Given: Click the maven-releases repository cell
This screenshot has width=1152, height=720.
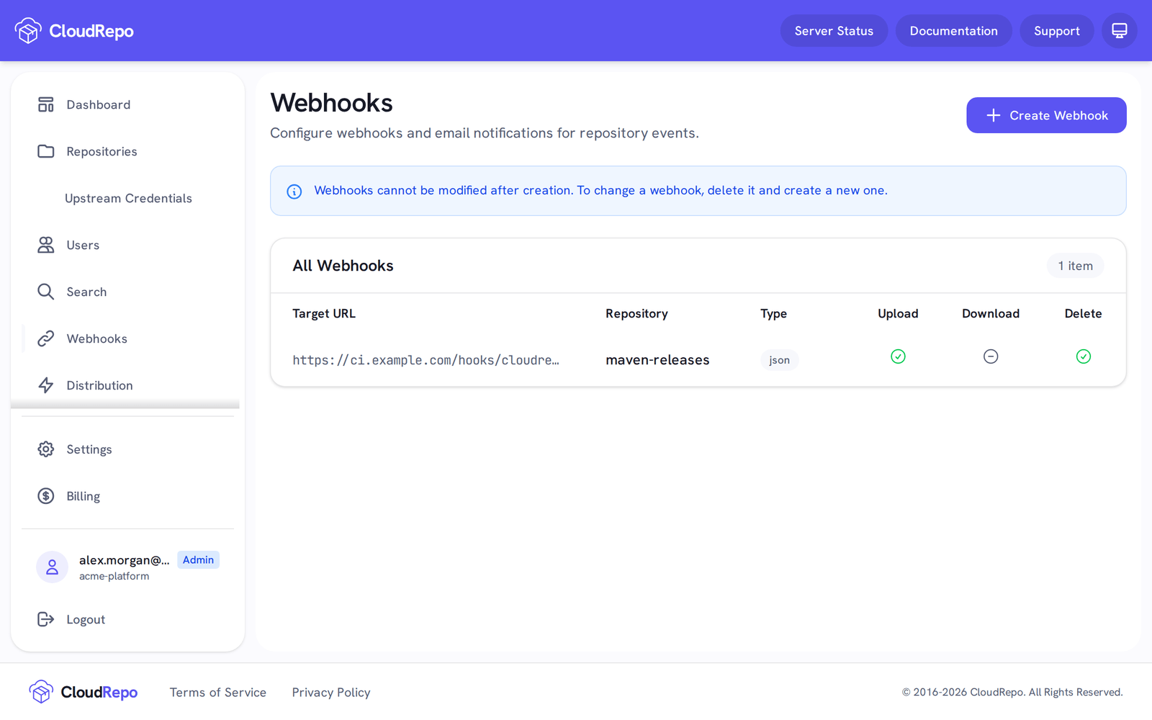Looking at the screenshot, I should (657, 360).
